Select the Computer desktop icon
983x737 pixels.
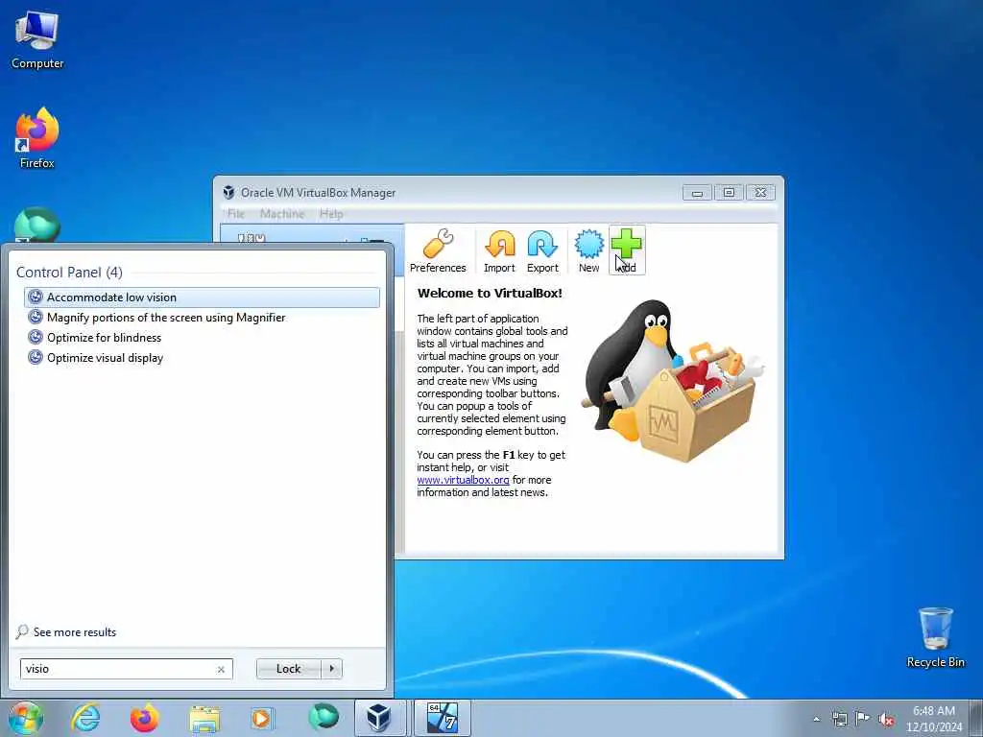pyautogui.click(x=37, y=40)
